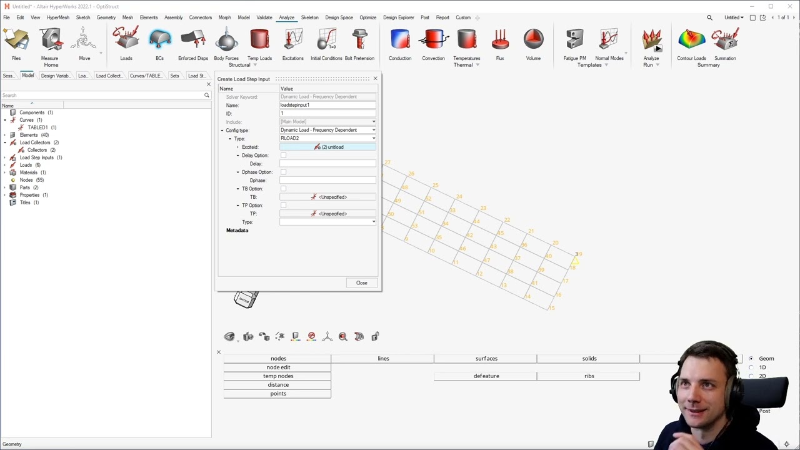
Task: Open the Body Forces tool
Action: (226, 45)
